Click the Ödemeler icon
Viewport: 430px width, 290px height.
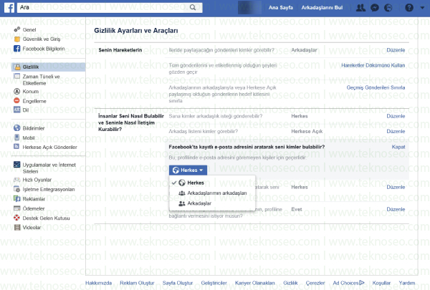pyautogui.click(x=17, y=208)
